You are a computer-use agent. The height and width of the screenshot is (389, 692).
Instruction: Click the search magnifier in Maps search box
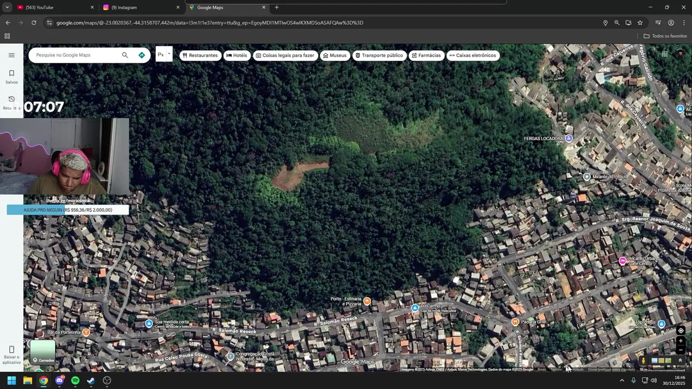(125, 55)
